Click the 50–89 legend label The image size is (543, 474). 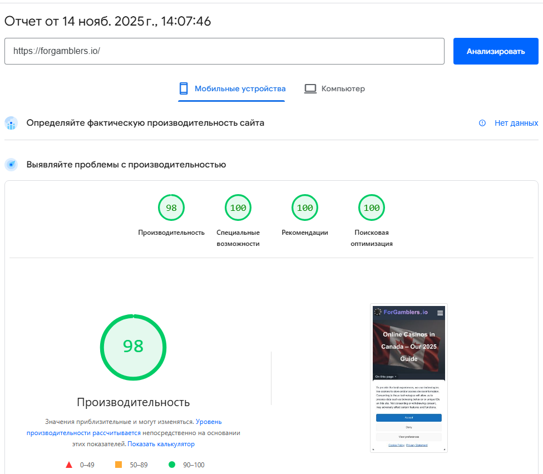click(139, 465)
